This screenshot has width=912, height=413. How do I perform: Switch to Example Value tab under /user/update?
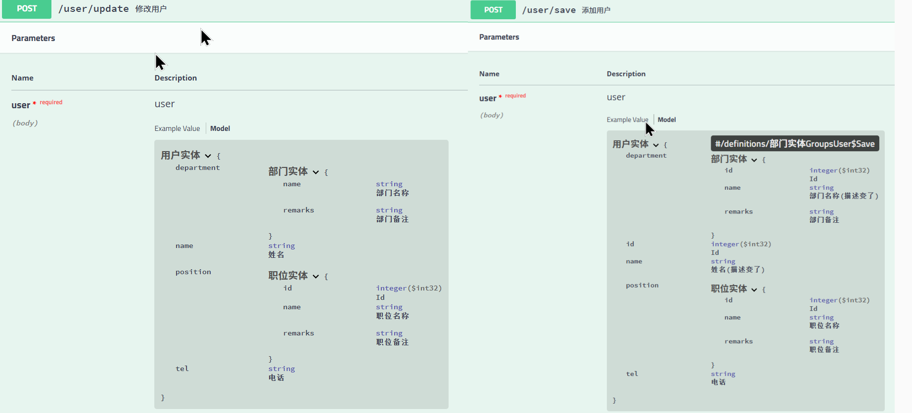(177, 128)
